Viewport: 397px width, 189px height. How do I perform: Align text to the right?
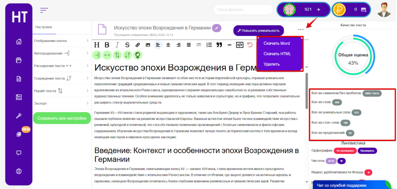(178, 45)
